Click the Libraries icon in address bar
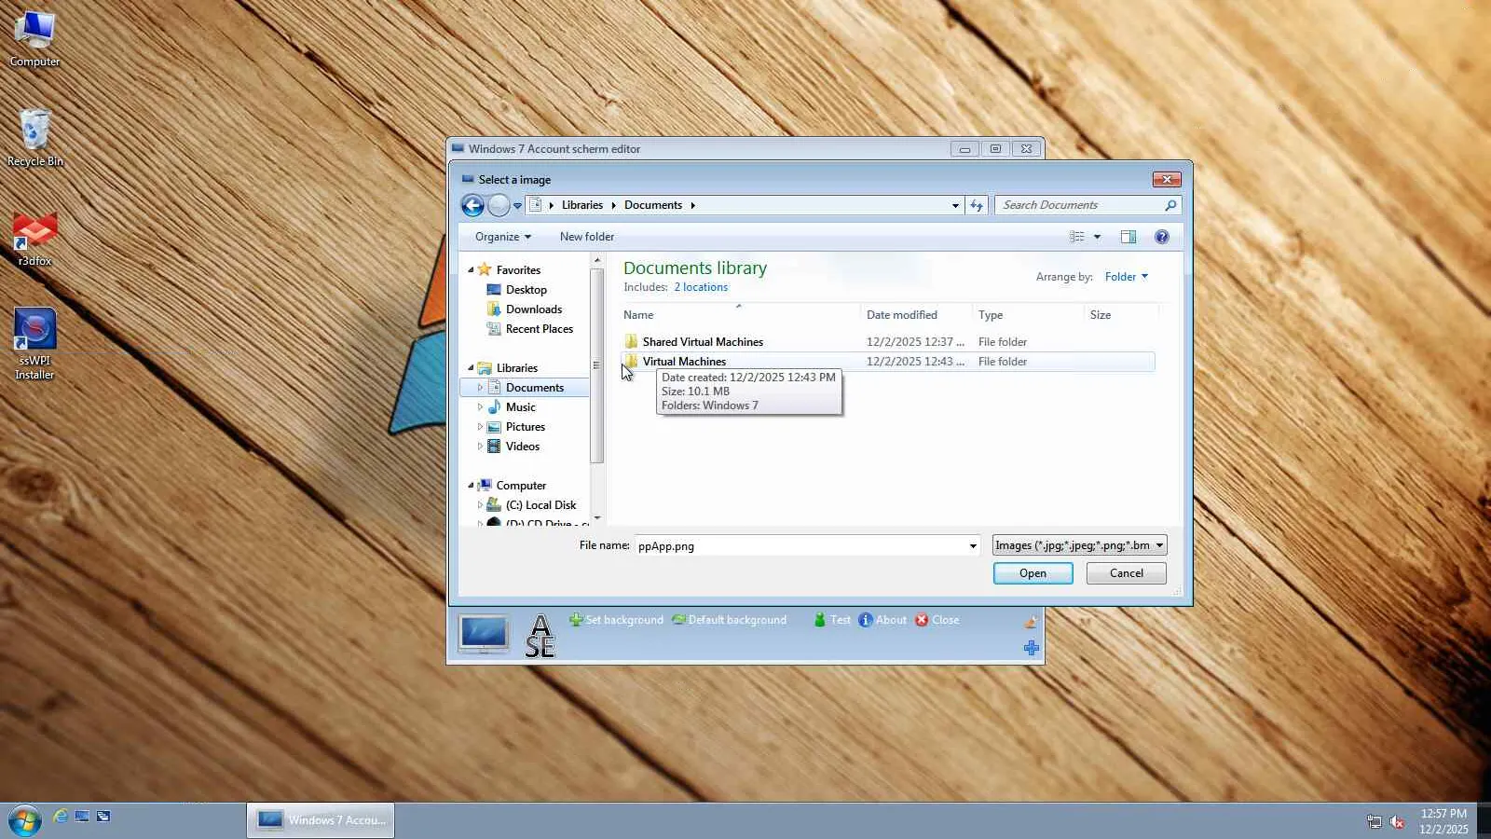This screenshot has width=1491, height=839. point(535,205)
